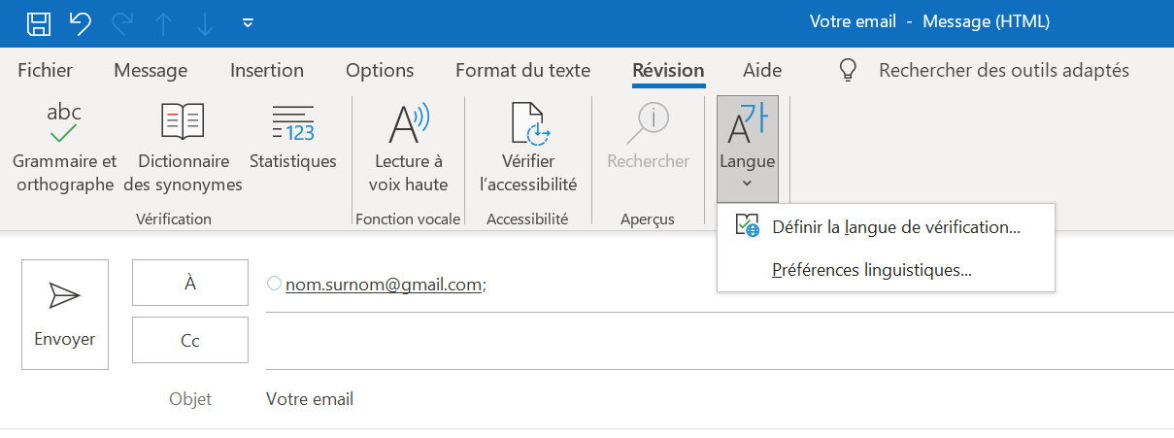Run Grammaire et orthographe check

click(x=64, y=147)
